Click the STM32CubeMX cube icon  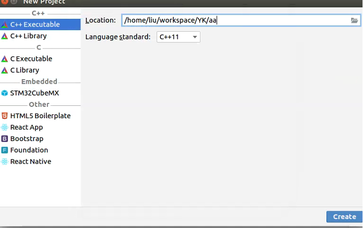(4, 93)
